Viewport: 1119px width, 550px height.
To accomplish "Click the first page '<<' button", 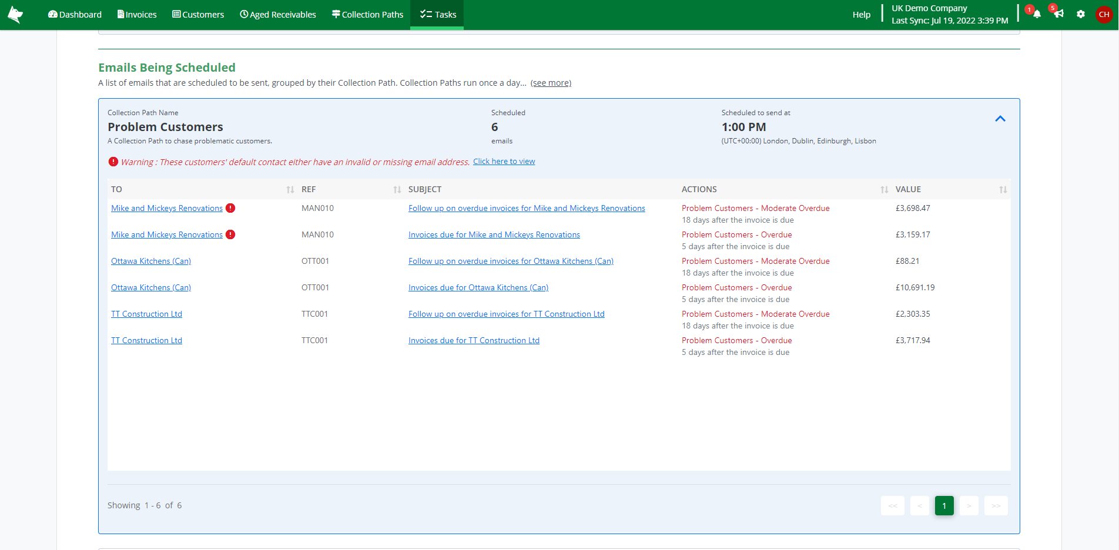I will [x=893, y=505].
